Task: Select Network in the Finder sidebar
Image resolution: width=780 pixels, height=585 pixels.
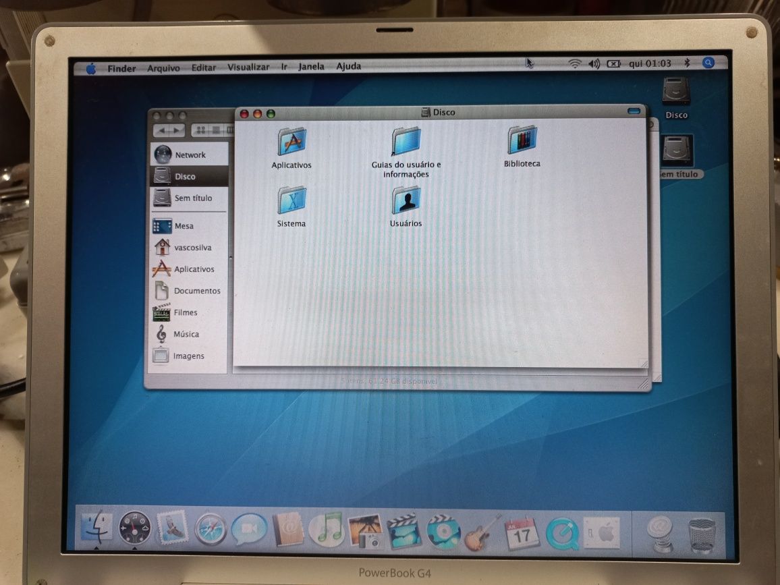Action: coord(189,155)
